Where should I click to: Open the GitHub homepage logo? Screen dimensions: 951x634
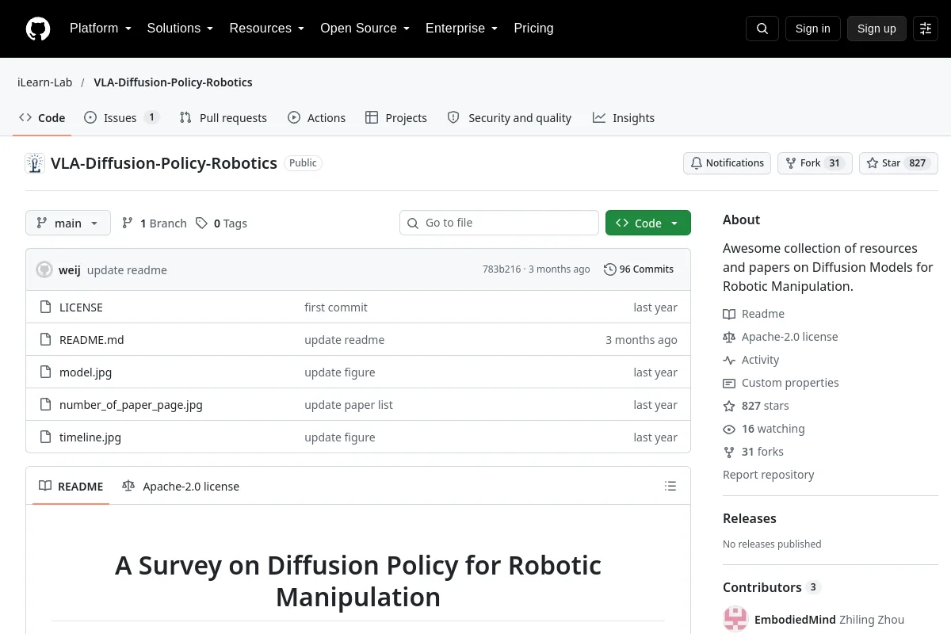pyautogui.click(x=38, y=29)
